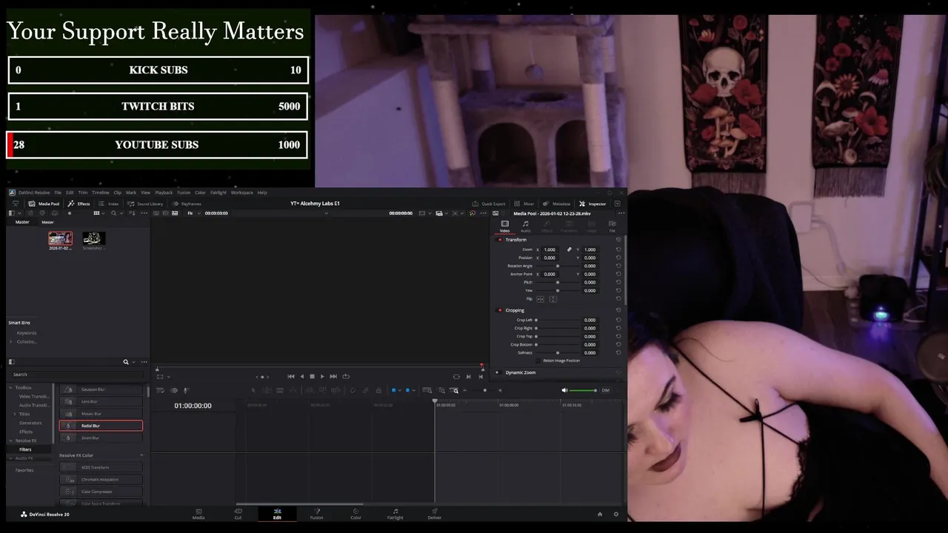Click the media pool search magnifier icon
Viewport: 948px width, 533px height.
point(113,213)
